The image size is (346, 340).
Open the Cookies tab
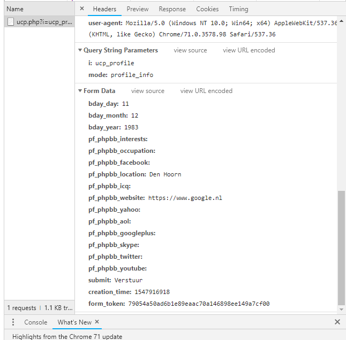(207, 9)
